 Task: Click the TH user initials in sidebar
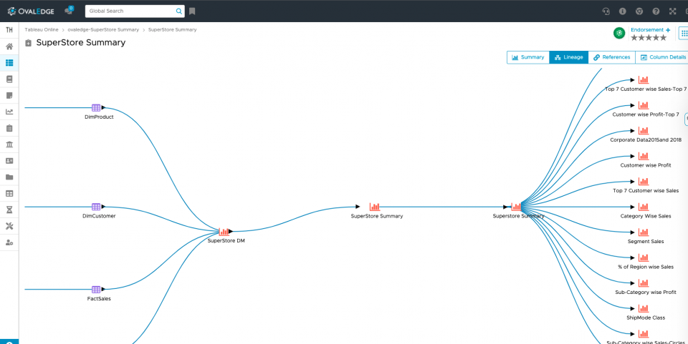coord(9,30)
